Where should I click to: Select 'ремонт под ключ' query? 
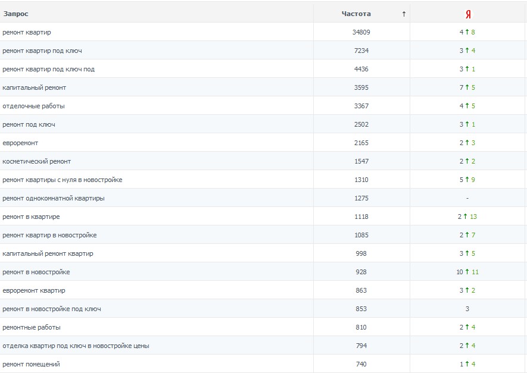tap(29, 124)
